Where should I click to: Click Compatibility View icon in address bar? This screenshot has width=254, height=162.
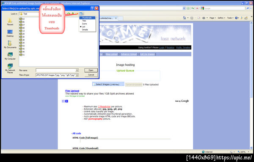click(188, 8)
